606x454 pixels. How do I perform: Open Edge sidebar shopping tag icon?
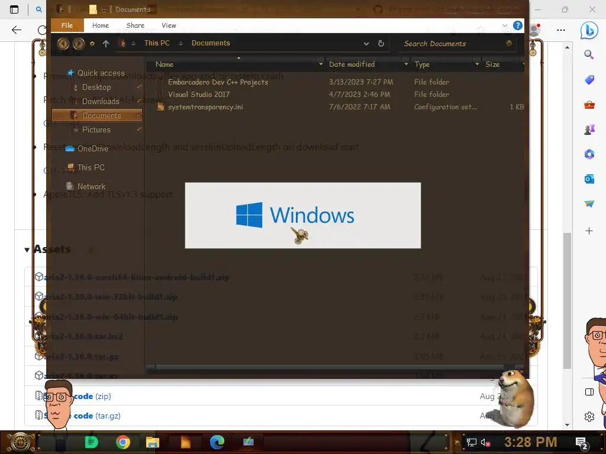pyautogui.click(x=589, y=80)
